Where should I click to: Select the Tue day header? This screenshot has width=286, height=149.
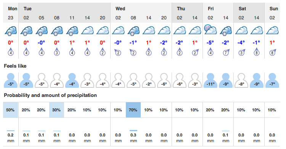point(27,8)
